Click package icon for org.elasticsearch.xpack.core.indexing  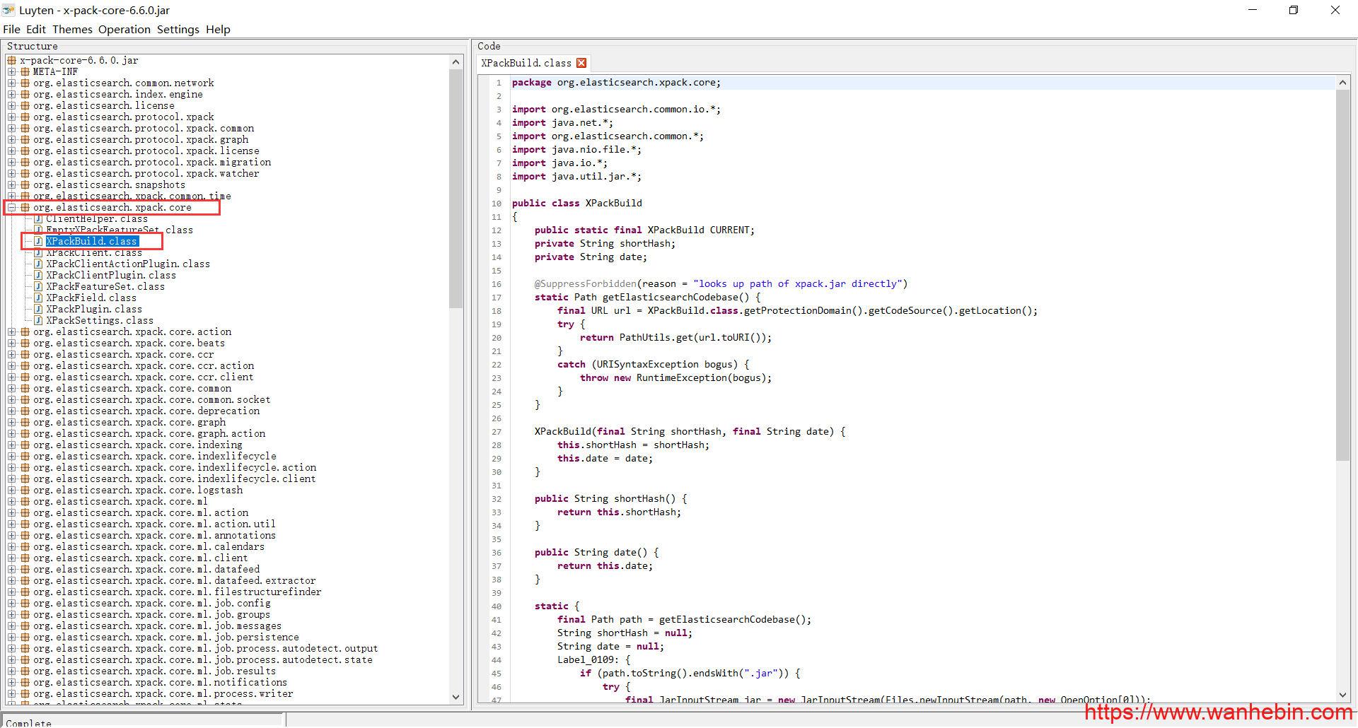(25, 445)
